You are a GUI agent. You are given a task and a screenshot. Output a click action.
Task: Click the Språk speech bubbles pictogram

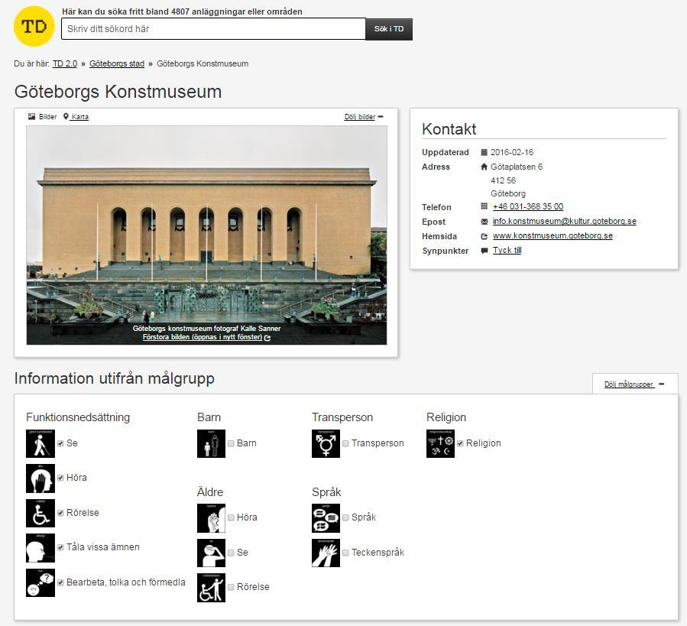click(326, 518)
